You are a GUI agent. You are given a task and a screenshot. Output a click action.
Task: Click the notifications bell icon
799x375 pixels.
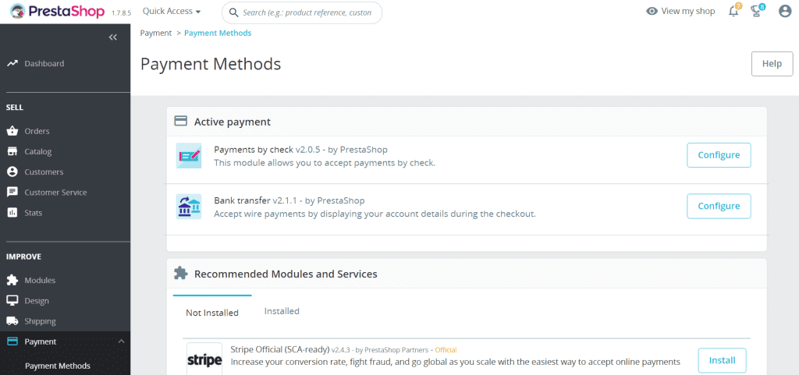pyautogui.click(x=733, y=11)
